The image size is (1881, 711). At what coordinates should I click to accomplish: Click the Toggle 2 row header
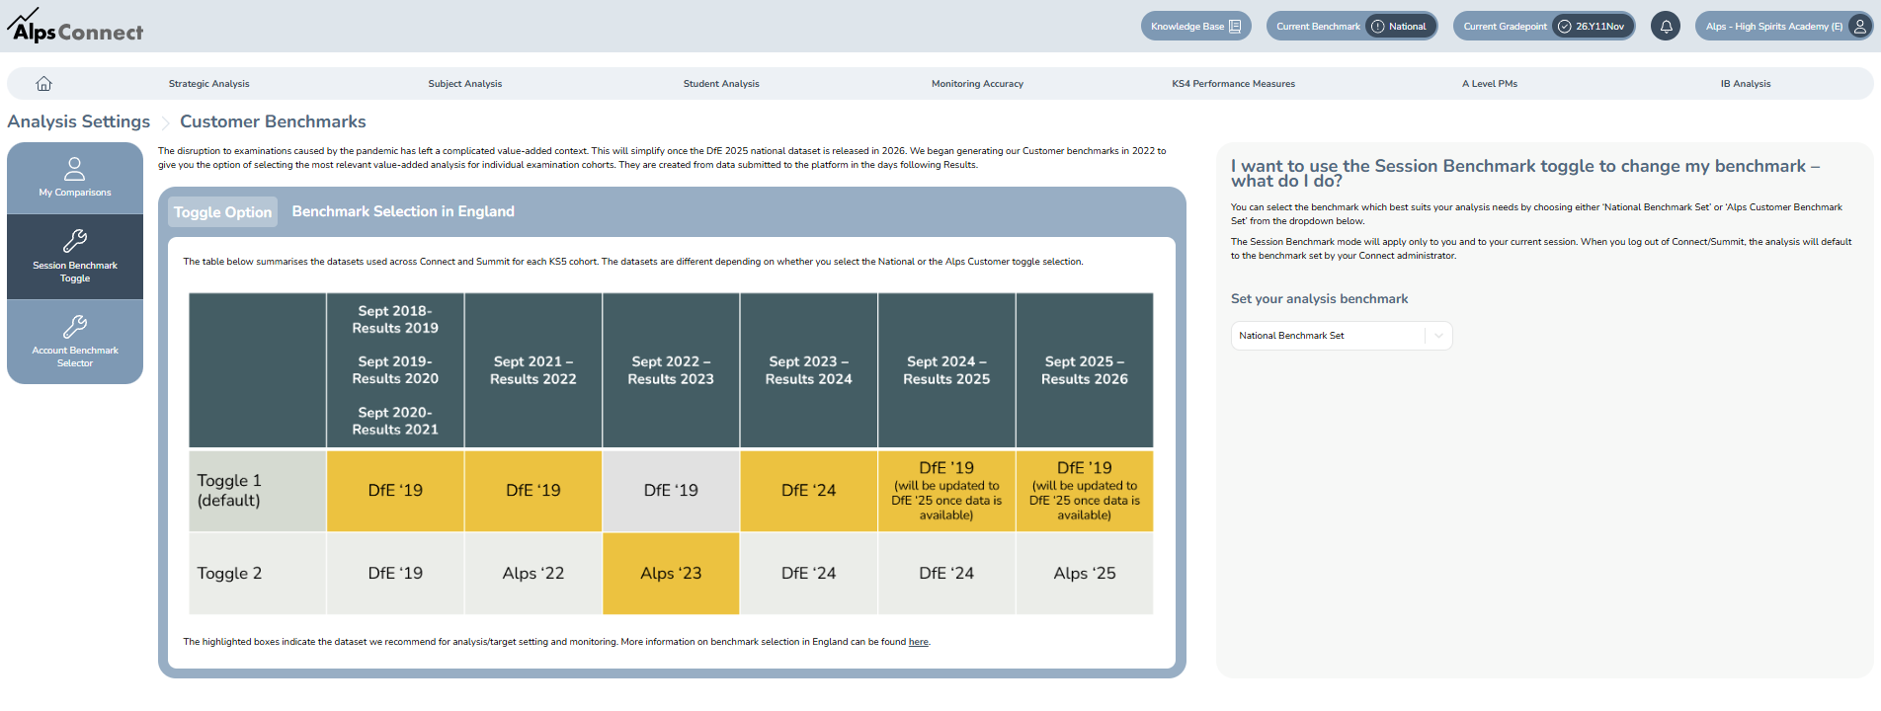click(x=258, y=574)
